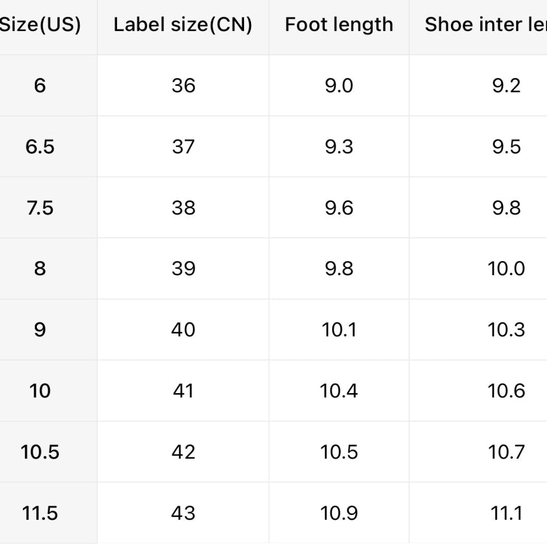Click the foot length 10.4 cell
The width and height of the screenshot is (547, 547).
pos(339,391)
